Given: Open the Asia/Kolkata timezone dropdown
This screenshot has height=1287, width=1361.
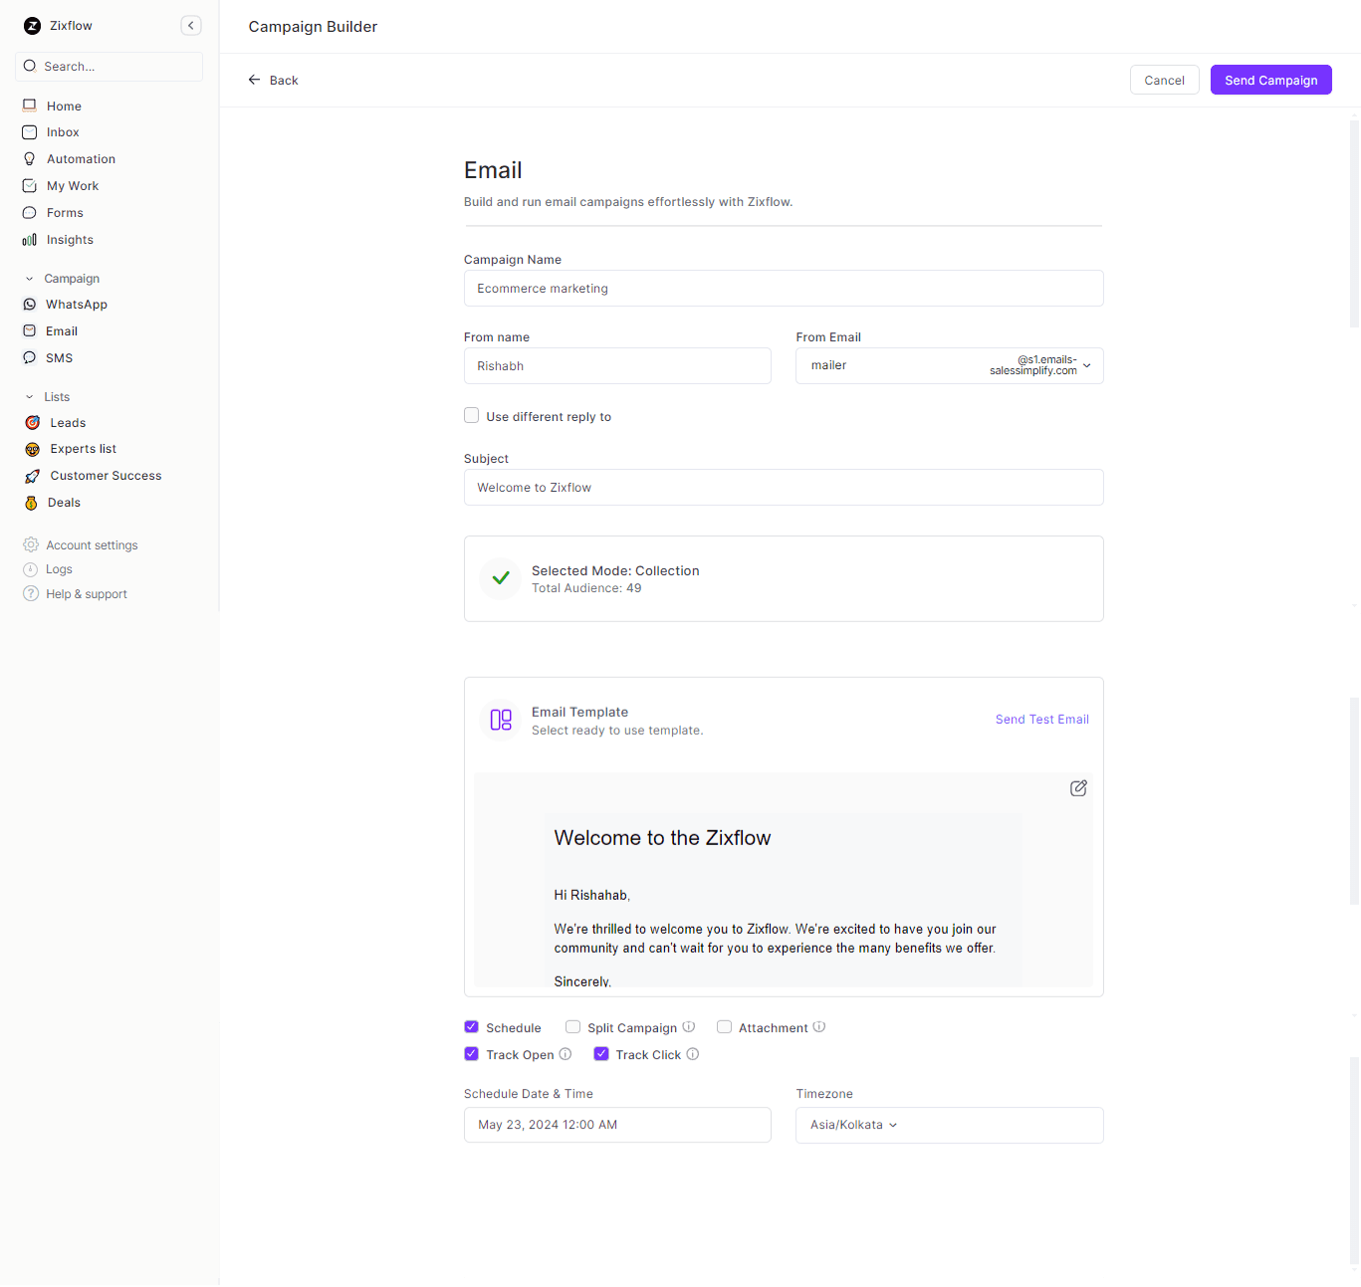Looking at the screenshot, I should coord(853,1125).
